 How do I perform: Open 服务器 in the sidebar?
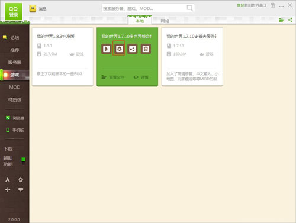[15, 63]
